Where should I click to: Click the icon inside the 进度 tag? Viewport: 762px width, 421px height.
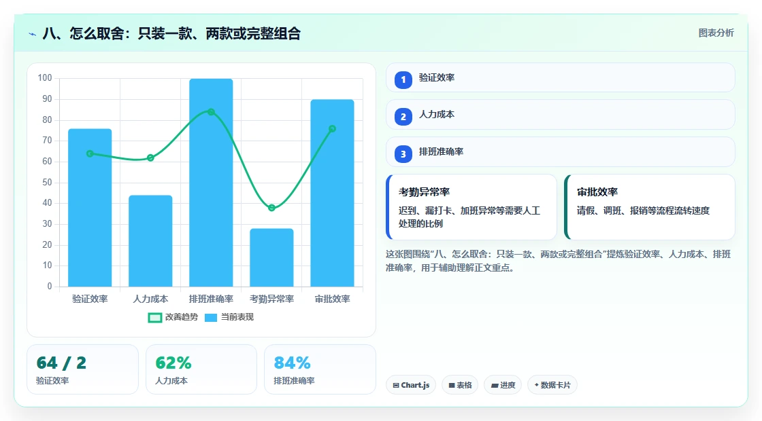(x=495, y=385)
